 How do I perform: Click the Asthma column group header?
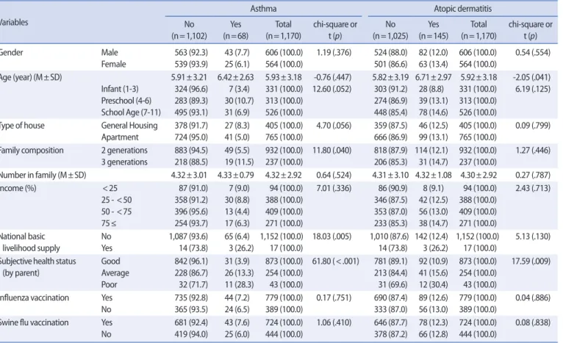[x=263, y=9]
